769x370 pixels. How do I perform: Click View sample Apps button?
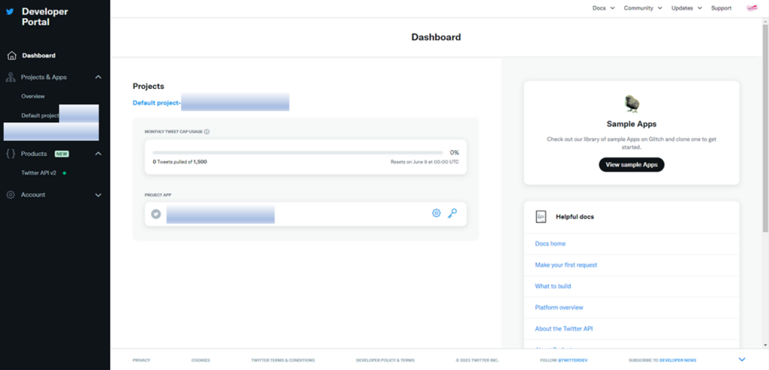point(631,165)
